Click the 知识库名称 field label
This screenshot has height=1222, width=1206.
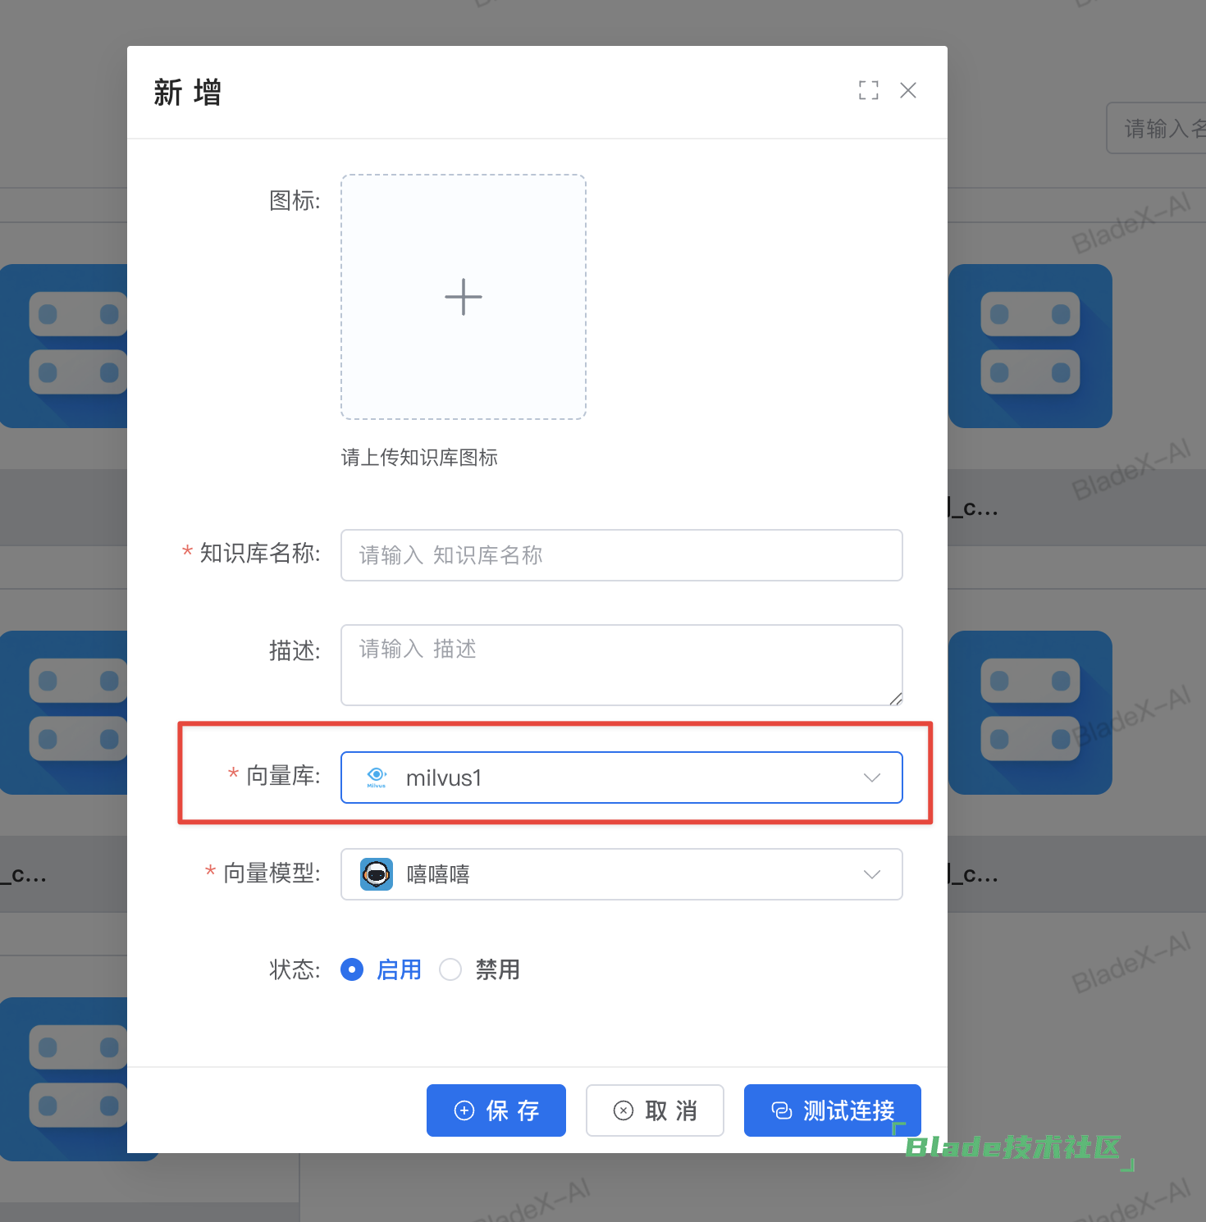(259, 554)
